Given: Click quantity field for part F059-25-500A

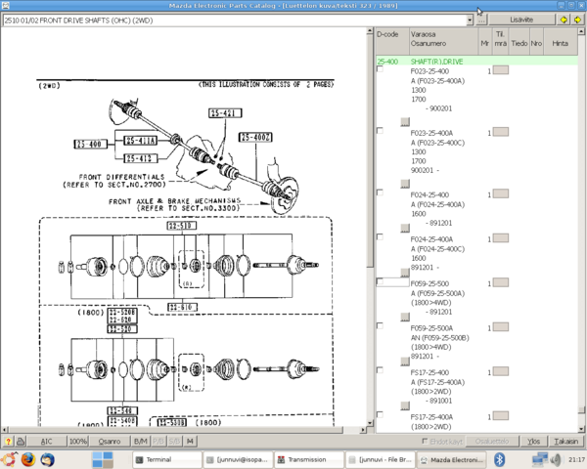Looking at the screenshot, I should tap(501, 327).
